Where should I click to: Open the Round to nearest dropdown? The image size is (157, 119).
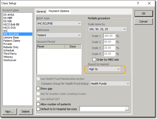point(104,69)
